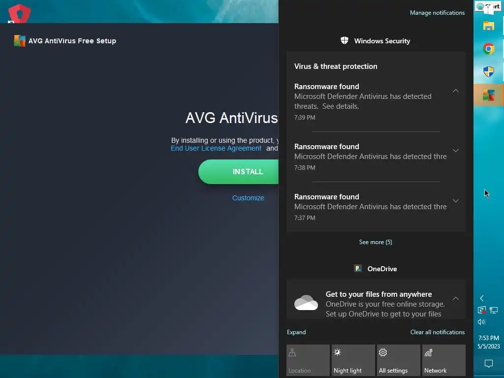The image size is (504, 378).
Task: Open the Windows Security shield taskbar icon
Action: tap(489, 72)
